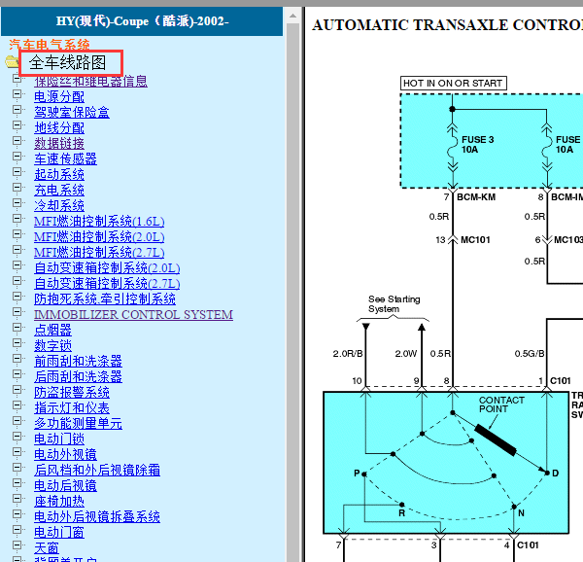
Task: Collapse tree node beside 充电系统
Action: coord(17,188)
